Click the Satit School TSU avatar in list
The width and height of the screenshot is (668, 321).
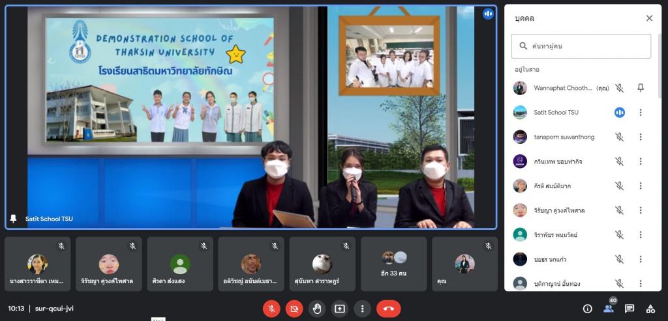tap(520, 113)
